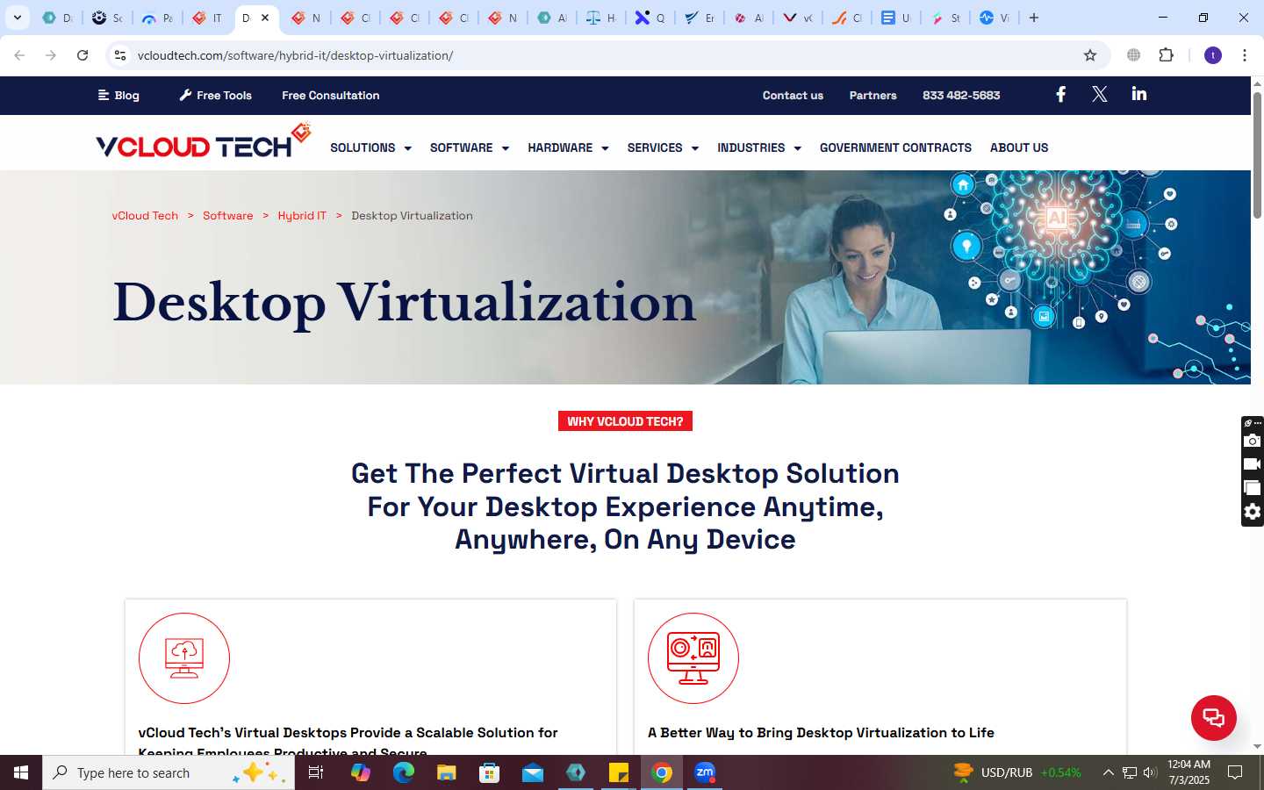1264x790 pixels.
Task: Click the browser forward arrow
Action: coord(51,55)
